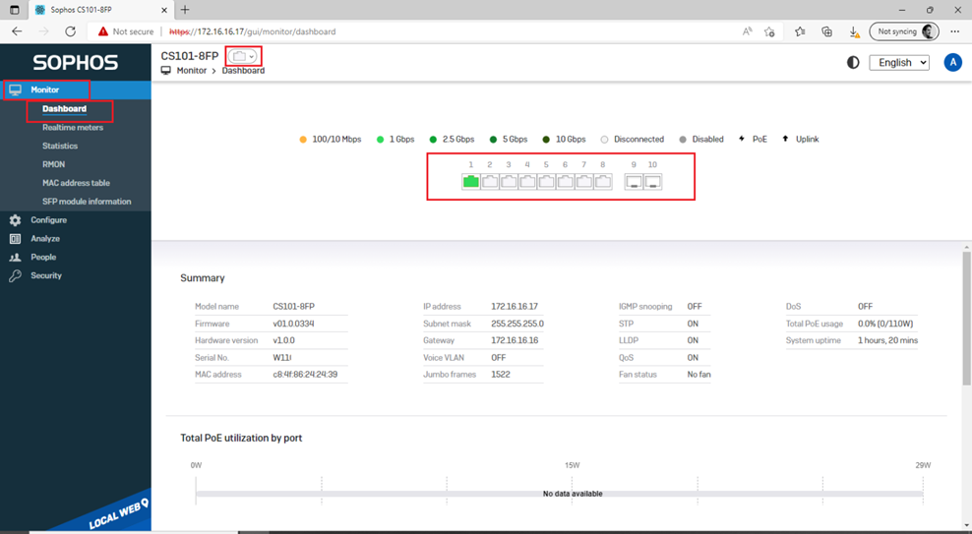Image resolution: width=972 pixels, height=534 pixels.
Task: Go to SFP module information
Action: click(87, 202)
